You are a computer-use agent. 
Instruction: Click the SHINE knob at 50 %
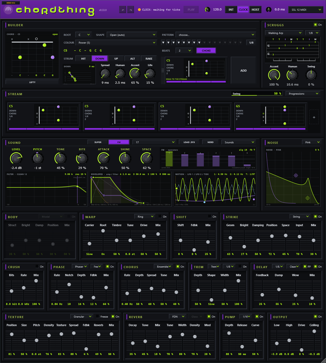(125, 159)
